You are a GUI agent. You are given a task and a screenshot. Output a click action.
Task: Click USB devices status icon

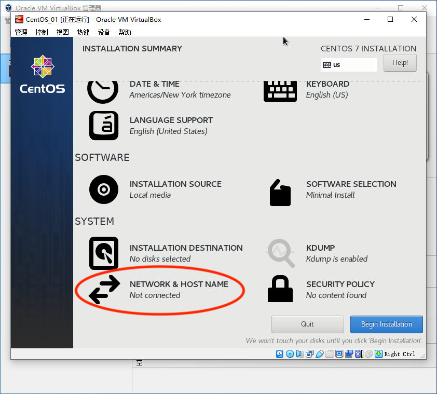pyautogui.click(x=320, y=354)
